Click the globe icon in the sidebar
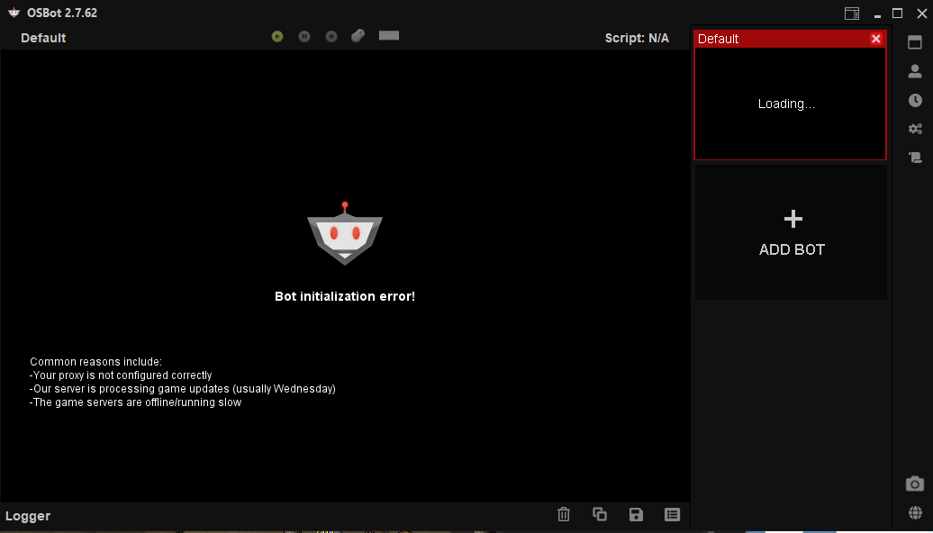The width and height of the screenshot is (933, 533). coord(915,512)
